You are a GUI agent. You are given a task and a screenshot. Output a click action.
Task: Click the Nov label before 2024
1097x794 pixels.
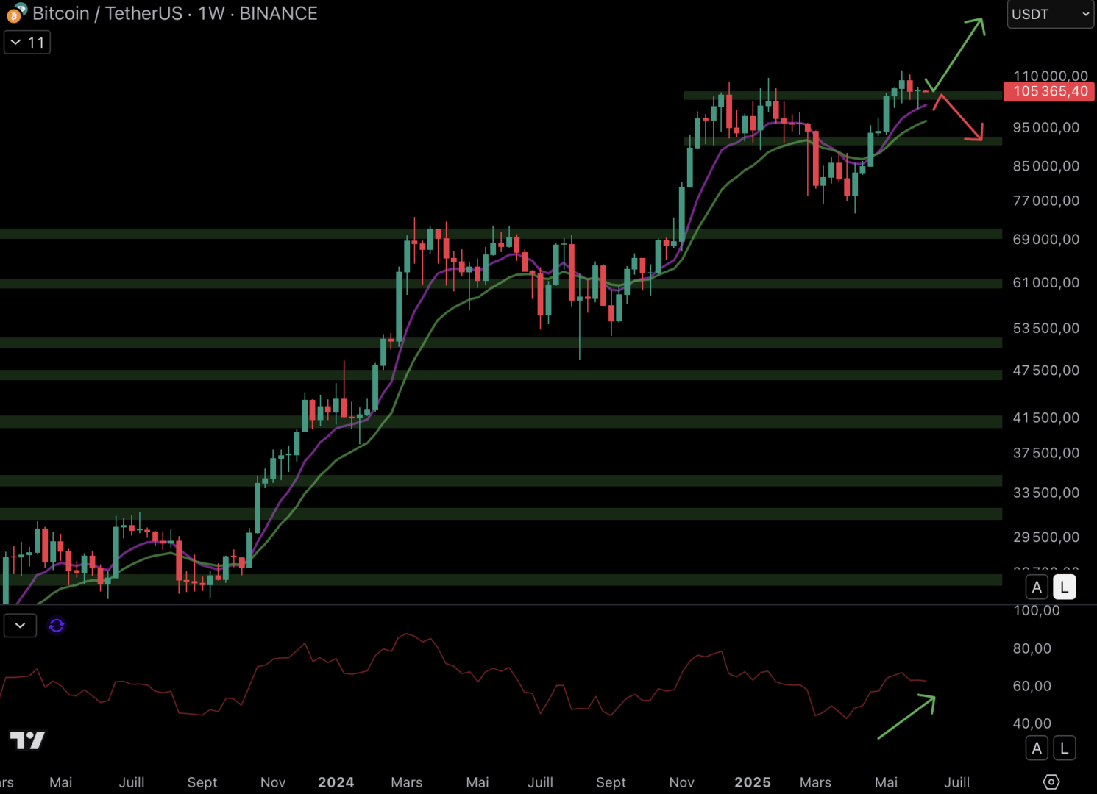click(273, 782)
